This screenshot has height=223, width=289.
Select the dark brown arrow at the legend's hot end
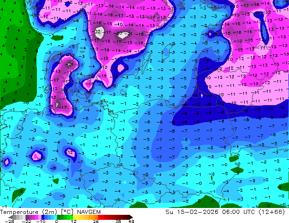coord(131,217)
